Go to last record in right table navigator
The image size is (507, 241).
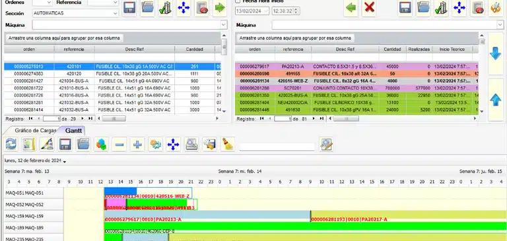(x=321, y=119)
